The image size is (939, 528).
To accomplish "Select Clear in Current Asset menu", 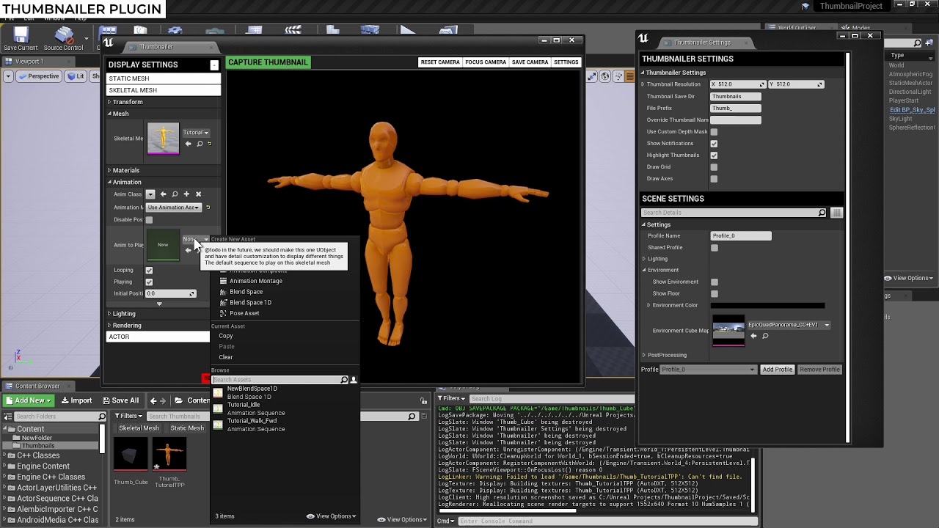I will point(226,357).
